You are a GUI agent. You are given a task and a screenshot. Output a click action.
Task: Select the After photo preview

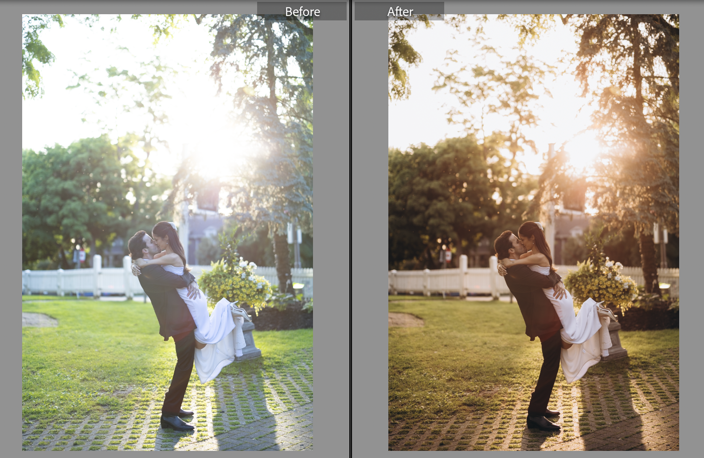tap(534, 233)
